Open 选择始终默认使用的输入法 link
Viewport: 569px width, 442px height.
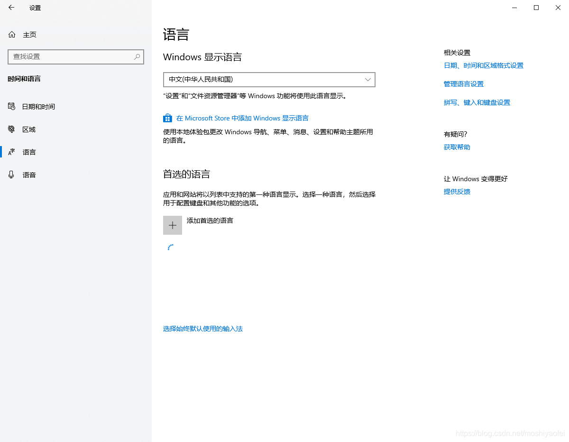coord(203,329)
